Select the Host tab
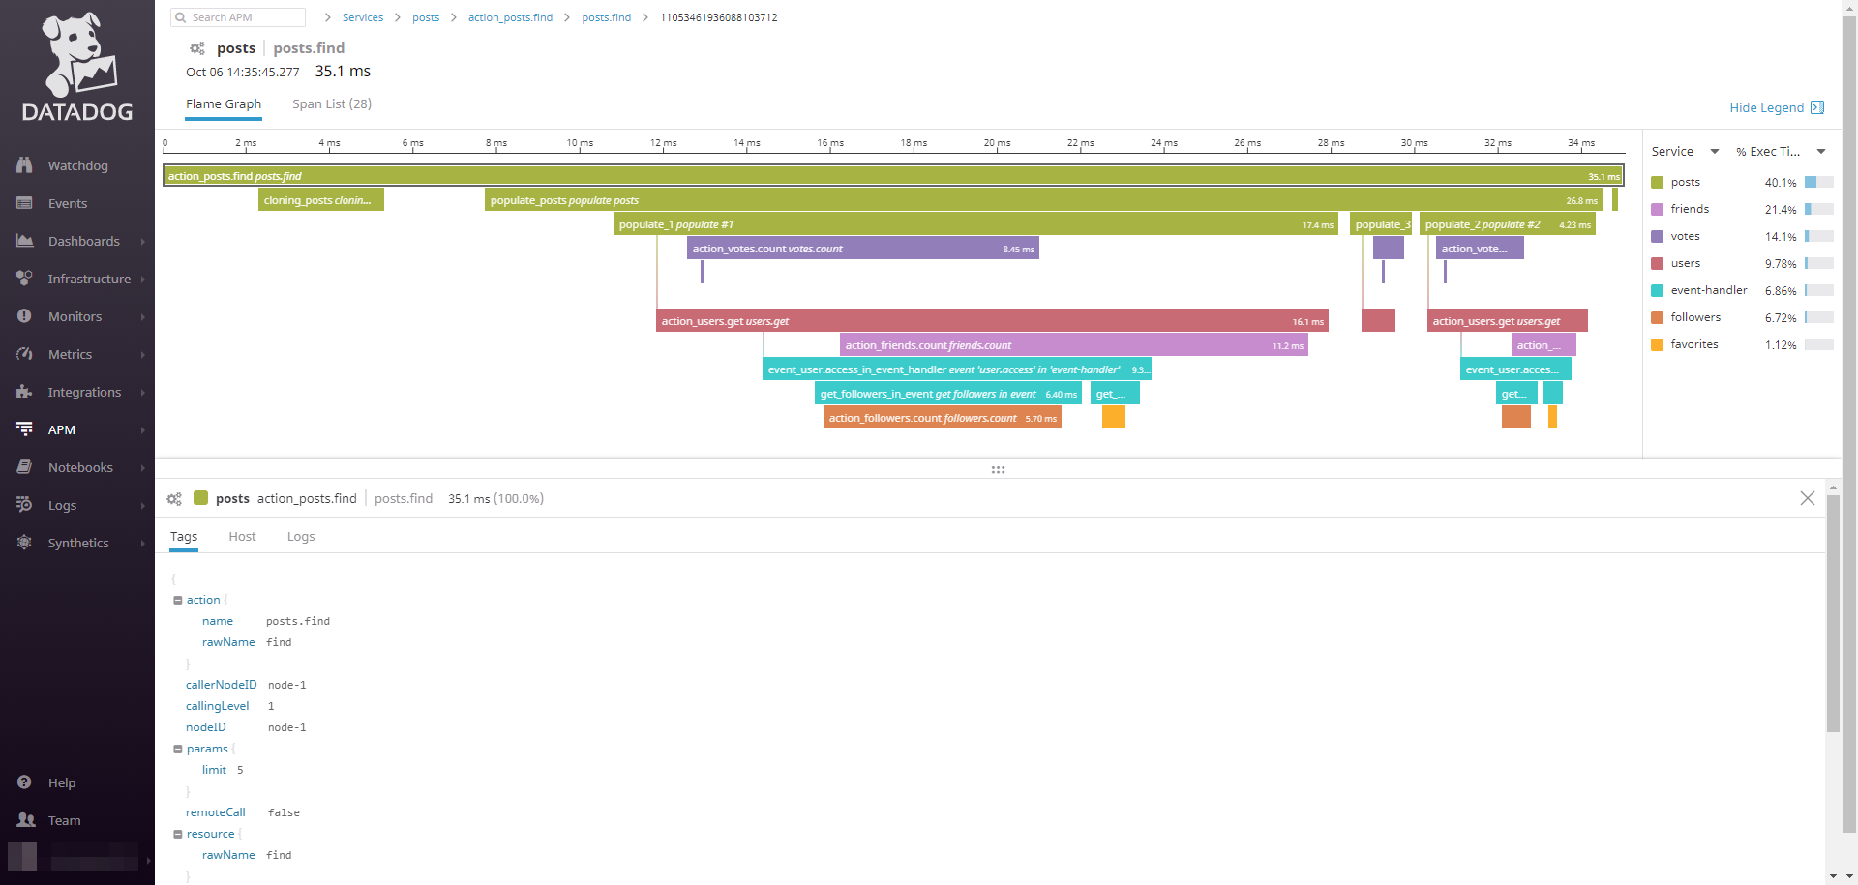The width and height of the screenshot is (1858, 885). tap(242, 537)
